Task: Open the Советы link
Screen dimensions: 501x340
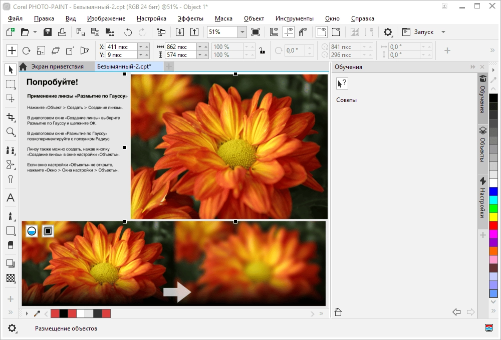Action: tap(346, 100)
